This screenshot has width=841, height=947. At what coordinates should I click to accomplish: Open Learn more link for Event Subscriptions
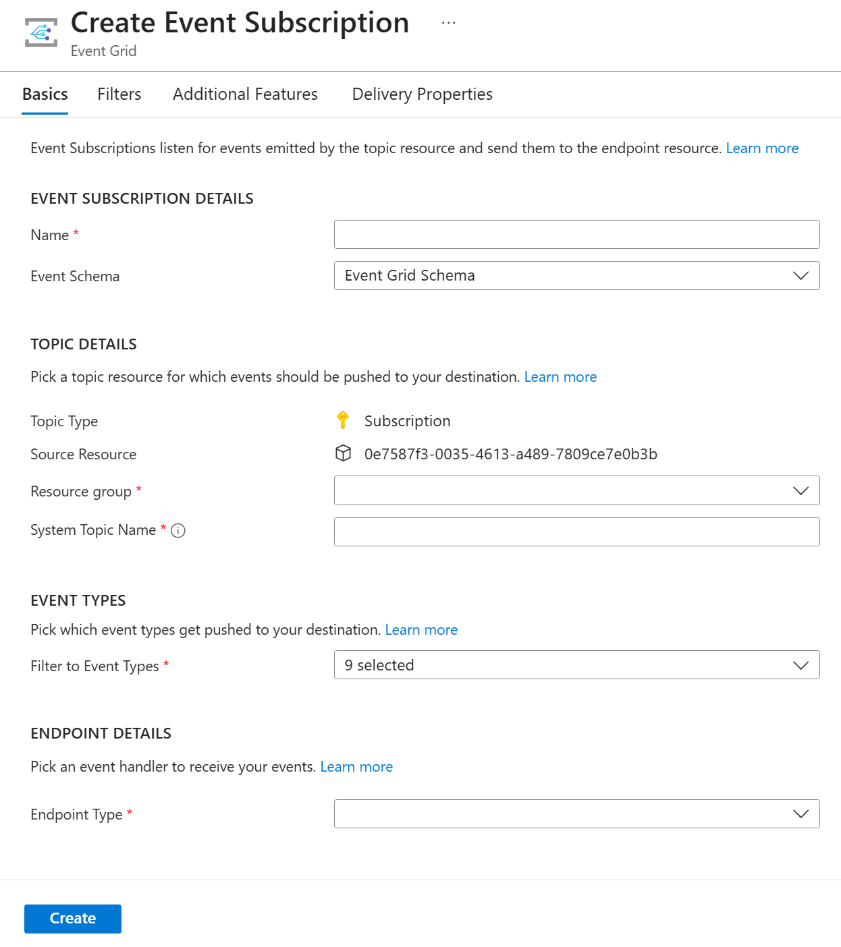(762, 148)
